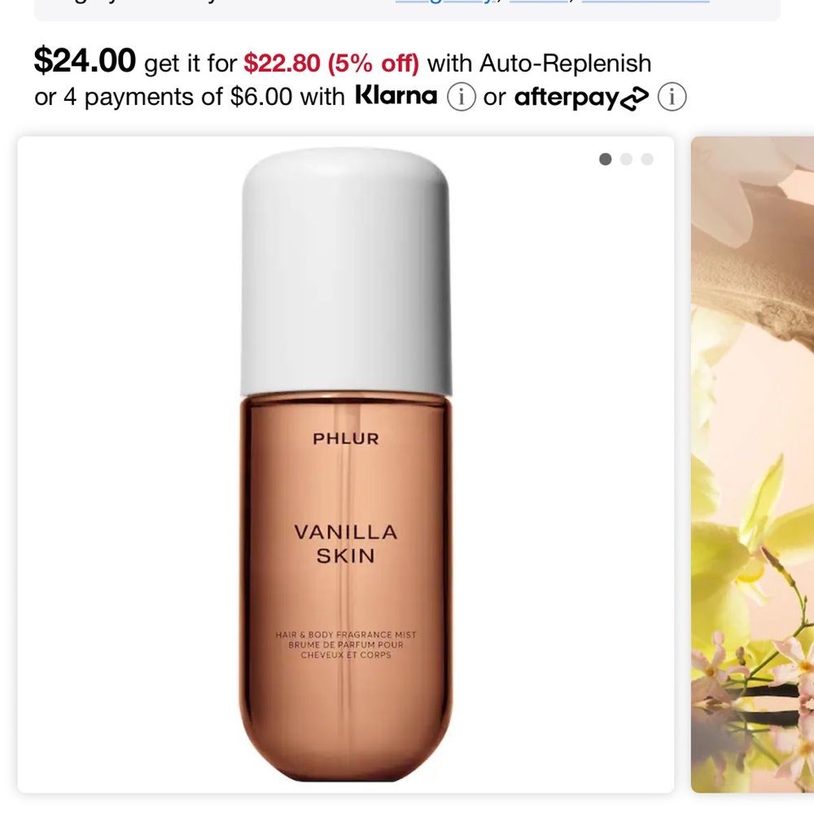
Task: Click the Klarna logo
Action: (x=396, y=95)
